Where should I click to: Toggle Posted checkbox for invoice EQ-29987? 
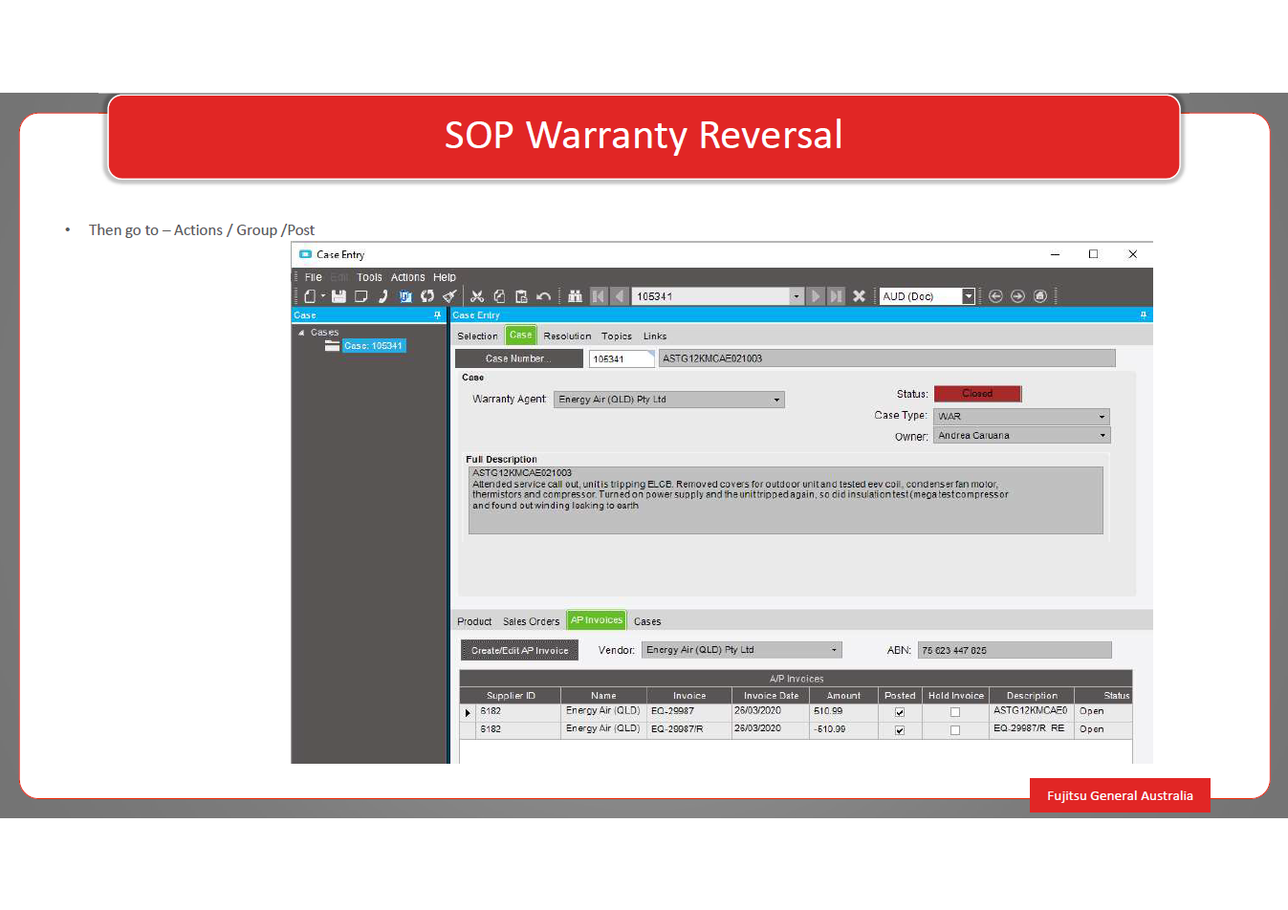point(900,712)
